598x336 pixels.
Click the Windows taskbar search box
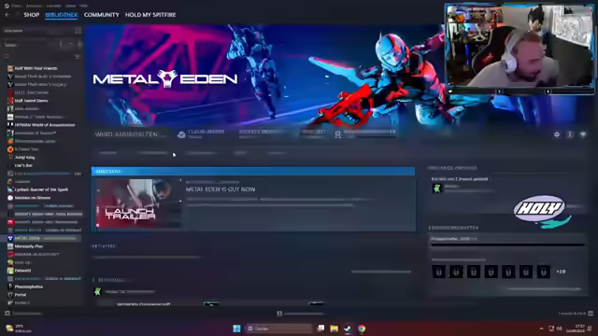tap(278, 329)
